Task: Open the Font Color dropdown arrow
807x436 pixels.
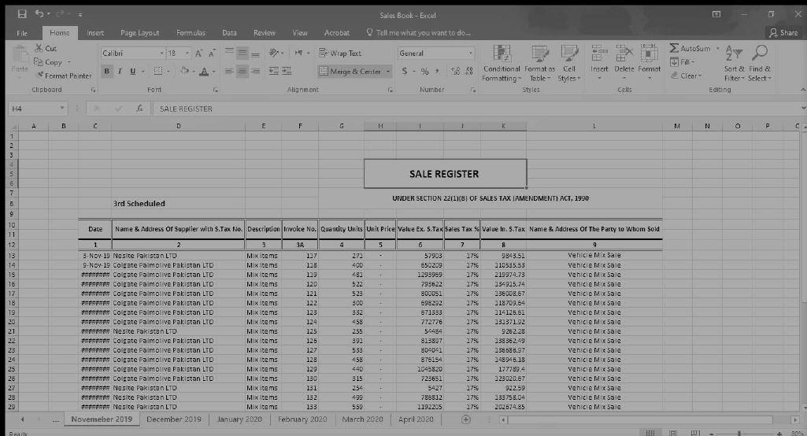Action: [x=213, y=72]
